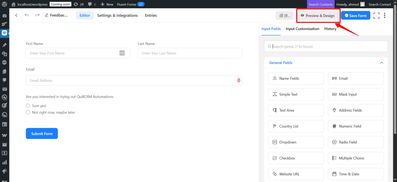397x182 pixels.
Task: Click the undo arrow icon
Action: click(x=27, y=16)
